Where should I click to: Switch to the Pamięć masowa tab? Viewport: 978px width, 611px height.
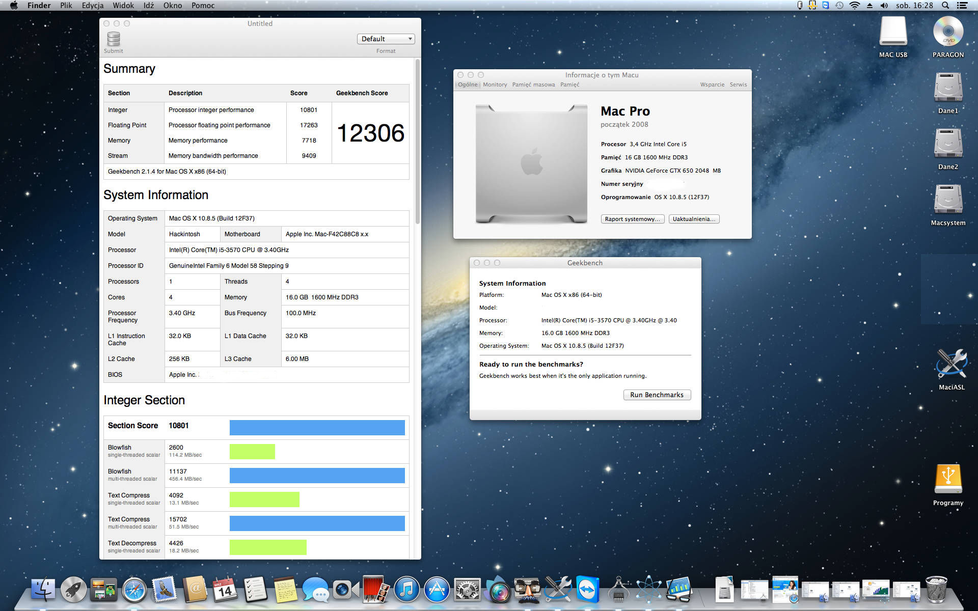[x=533, y=85]
